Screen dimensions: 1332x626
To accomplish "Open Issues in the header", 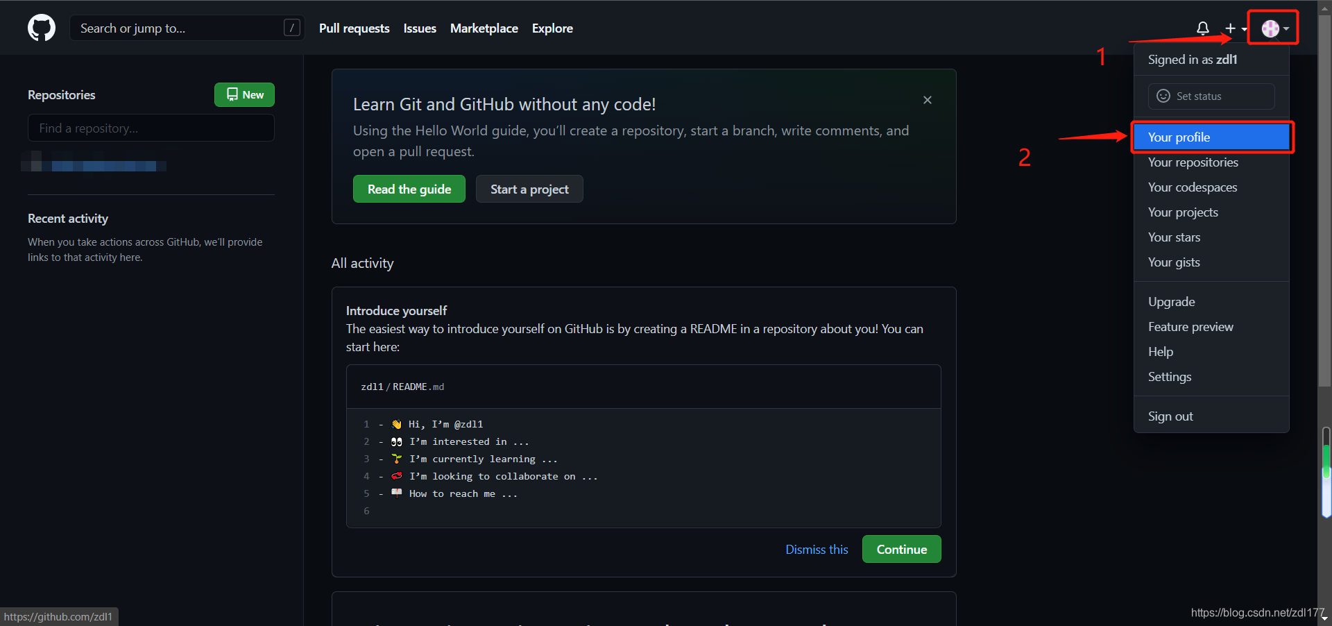I will (x=420, y=28).
